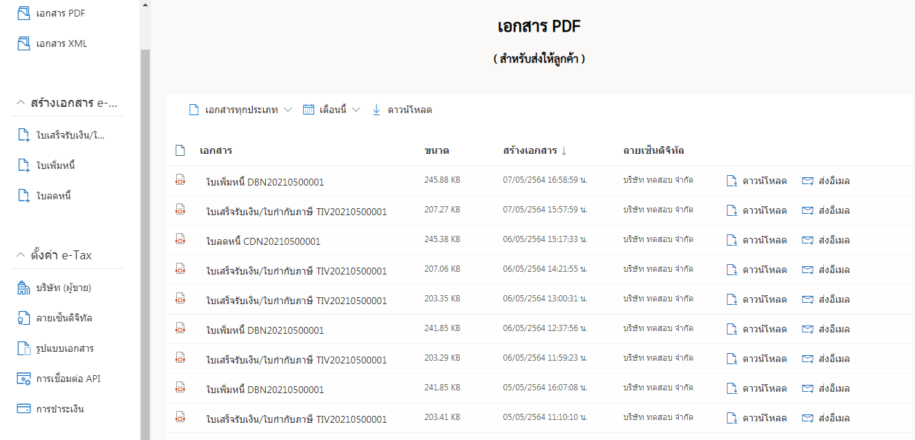Open the เอกสารทุกประเภท document type filter
The height and width of the screenshot is (440, 915).
point(240,109)
